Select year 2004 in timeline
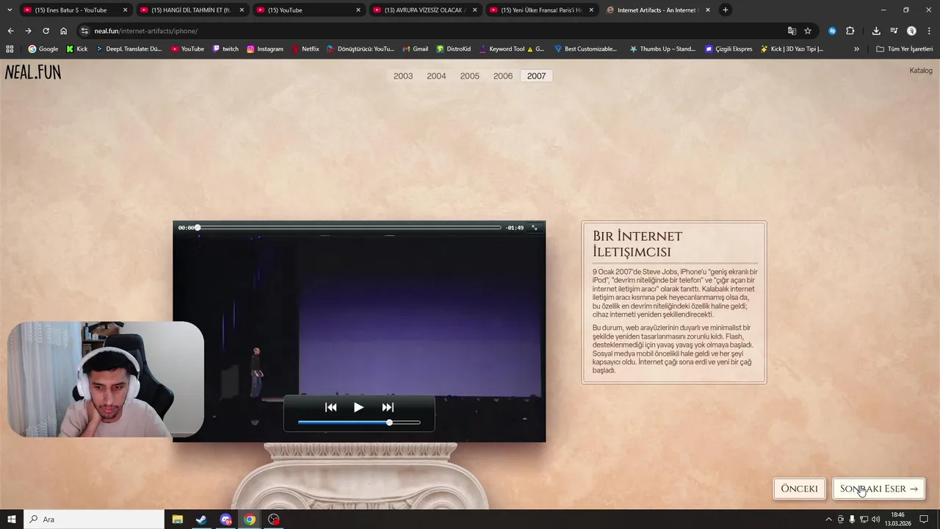 [x=436, y=76]
